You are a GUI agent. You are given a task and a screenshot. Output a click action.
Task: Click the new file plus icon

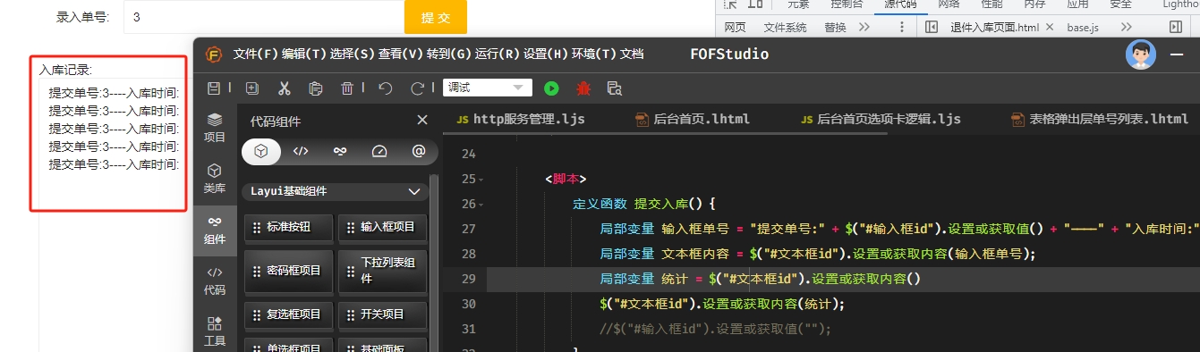(252, 88)
